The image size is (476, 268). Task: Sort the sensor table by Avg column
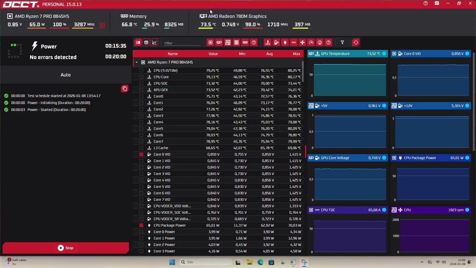(269, 54)
